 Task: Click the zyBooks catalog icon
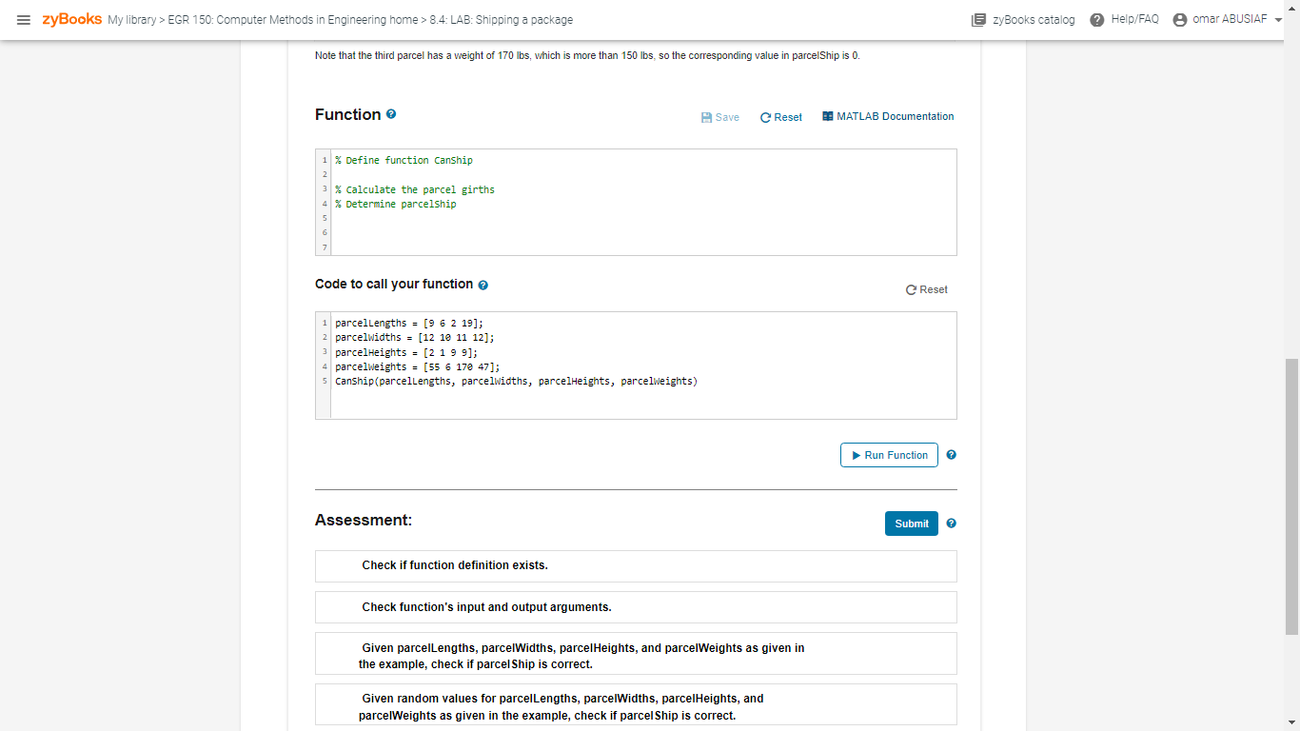coord(977,18)
